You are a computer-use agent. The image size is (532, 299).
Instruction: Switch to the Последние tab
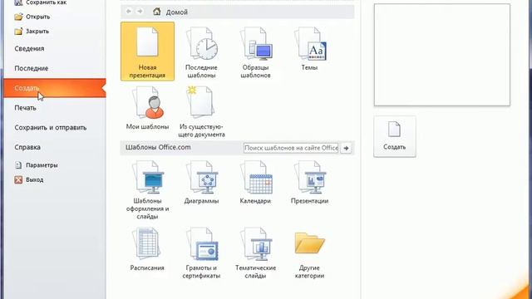[x=32, y=68]
